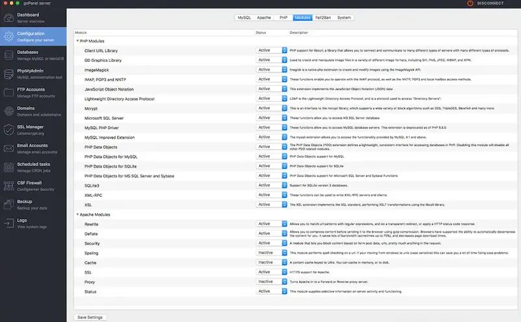The width and height of the screenshot is (521, 322).
Task: Open the Databases cylinder icon
Action: pos(9,55)
